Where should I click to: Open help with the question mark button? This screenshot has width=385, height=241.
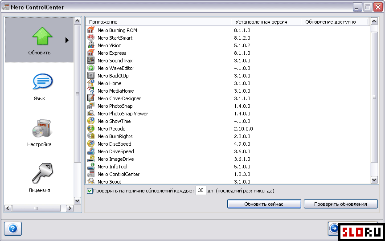pos(13,229)
